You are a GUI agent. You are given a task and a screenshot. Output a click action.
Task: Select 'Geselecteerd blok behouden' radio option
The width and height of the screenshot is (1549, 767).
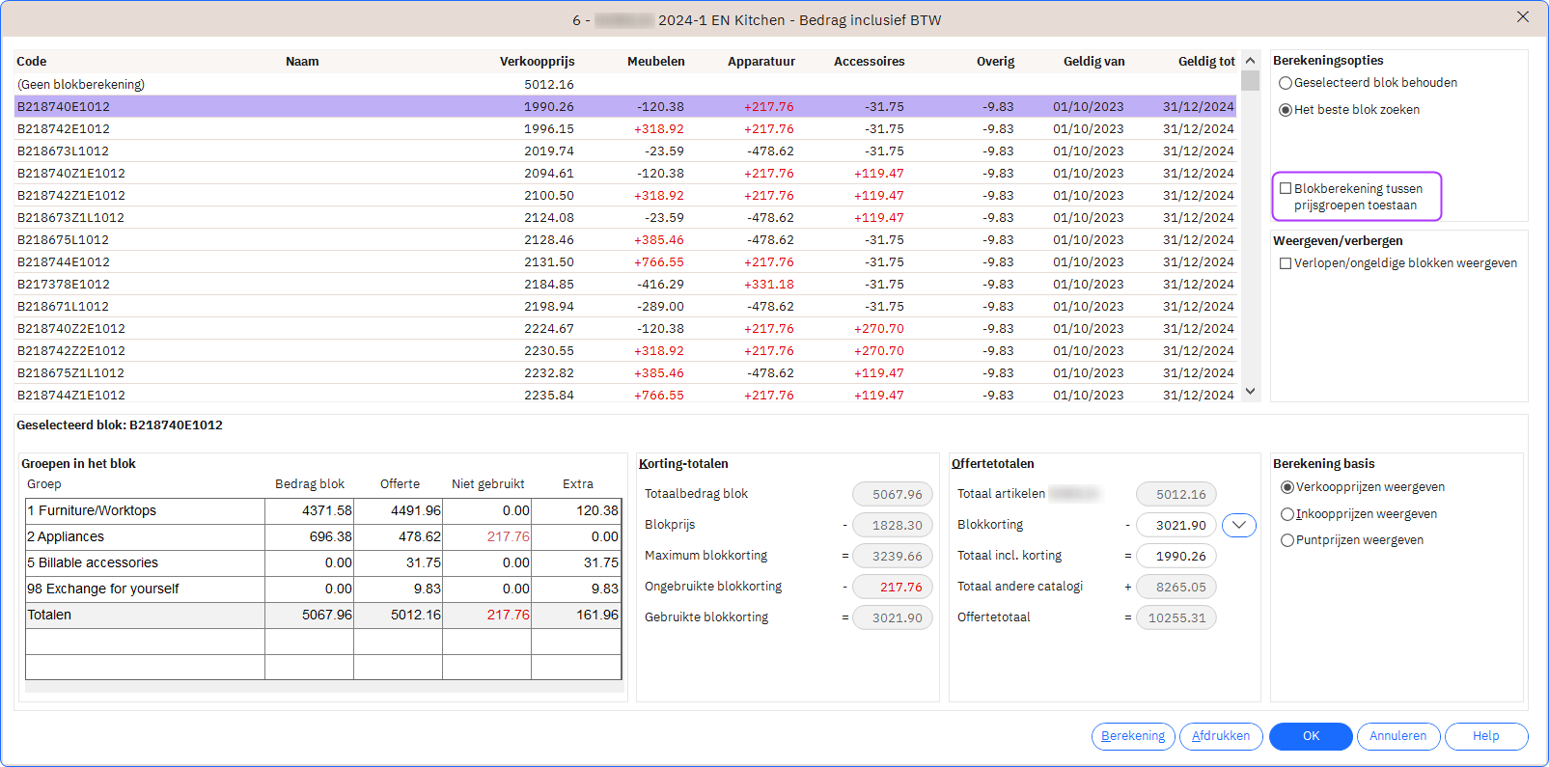(1286, 84)
